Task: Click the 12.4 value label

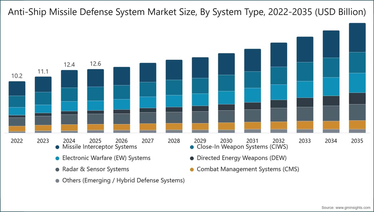Action: point(69,65)
